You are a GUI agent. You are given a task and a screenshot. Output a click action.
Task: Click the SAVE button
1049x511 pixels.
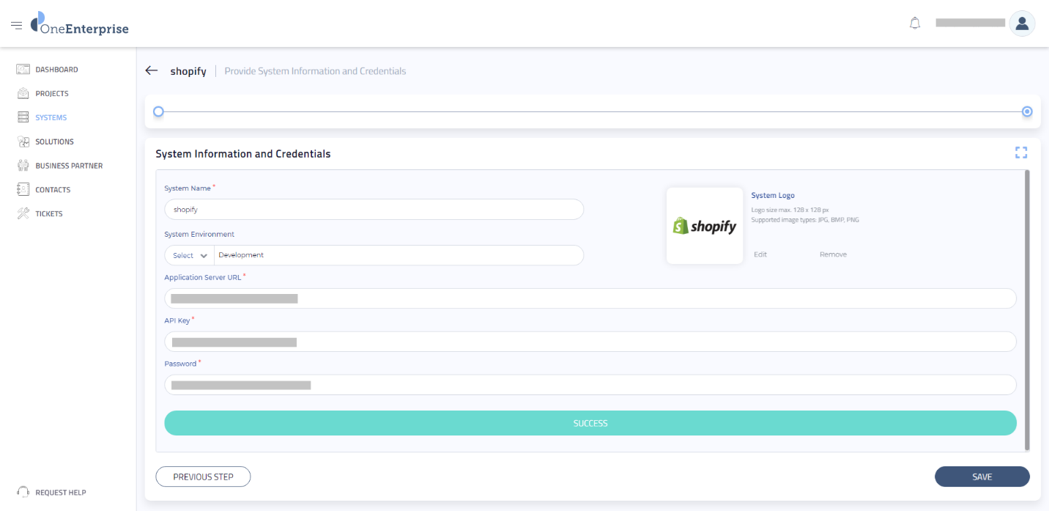982,476
